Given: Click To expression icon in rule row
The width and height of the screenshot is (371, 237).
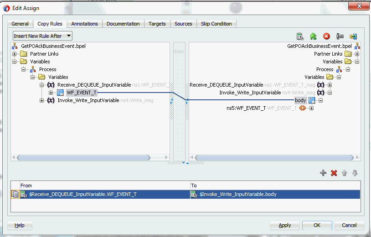Looking at the screenshot, I should [194, 194].
